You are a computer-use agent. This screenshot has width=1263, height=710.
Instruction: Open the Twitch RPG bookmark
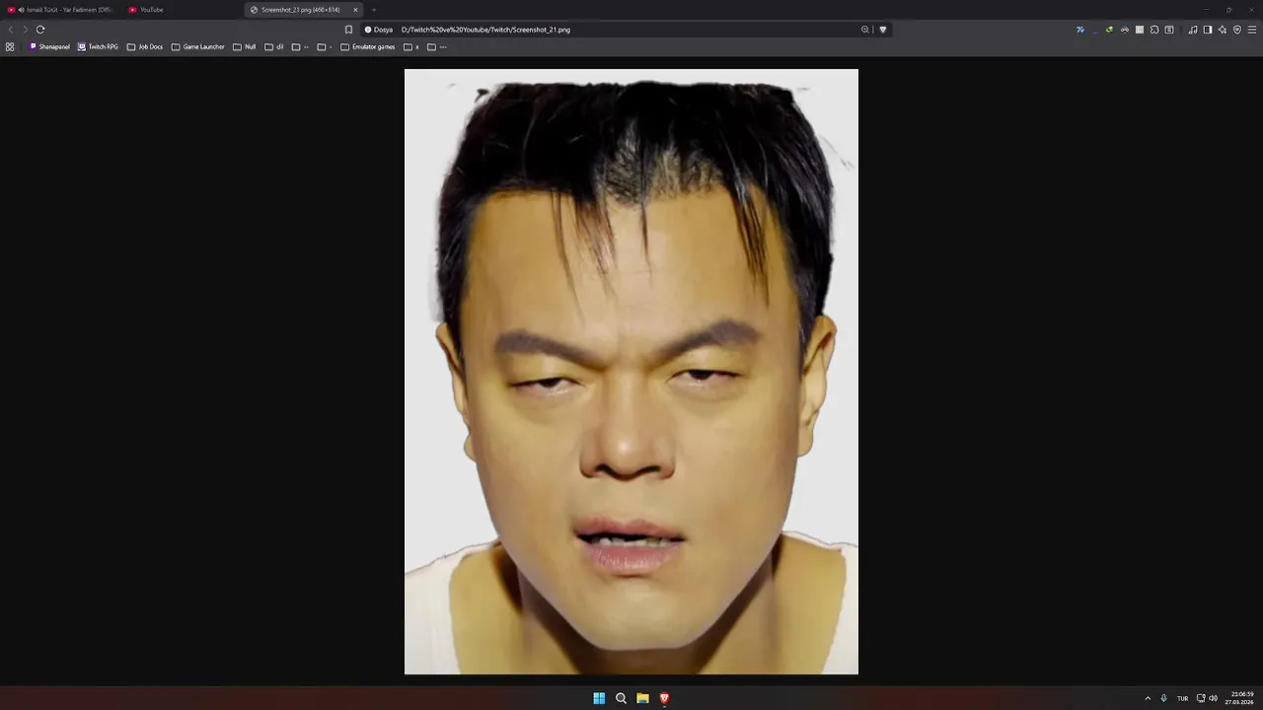pos(98,46)
